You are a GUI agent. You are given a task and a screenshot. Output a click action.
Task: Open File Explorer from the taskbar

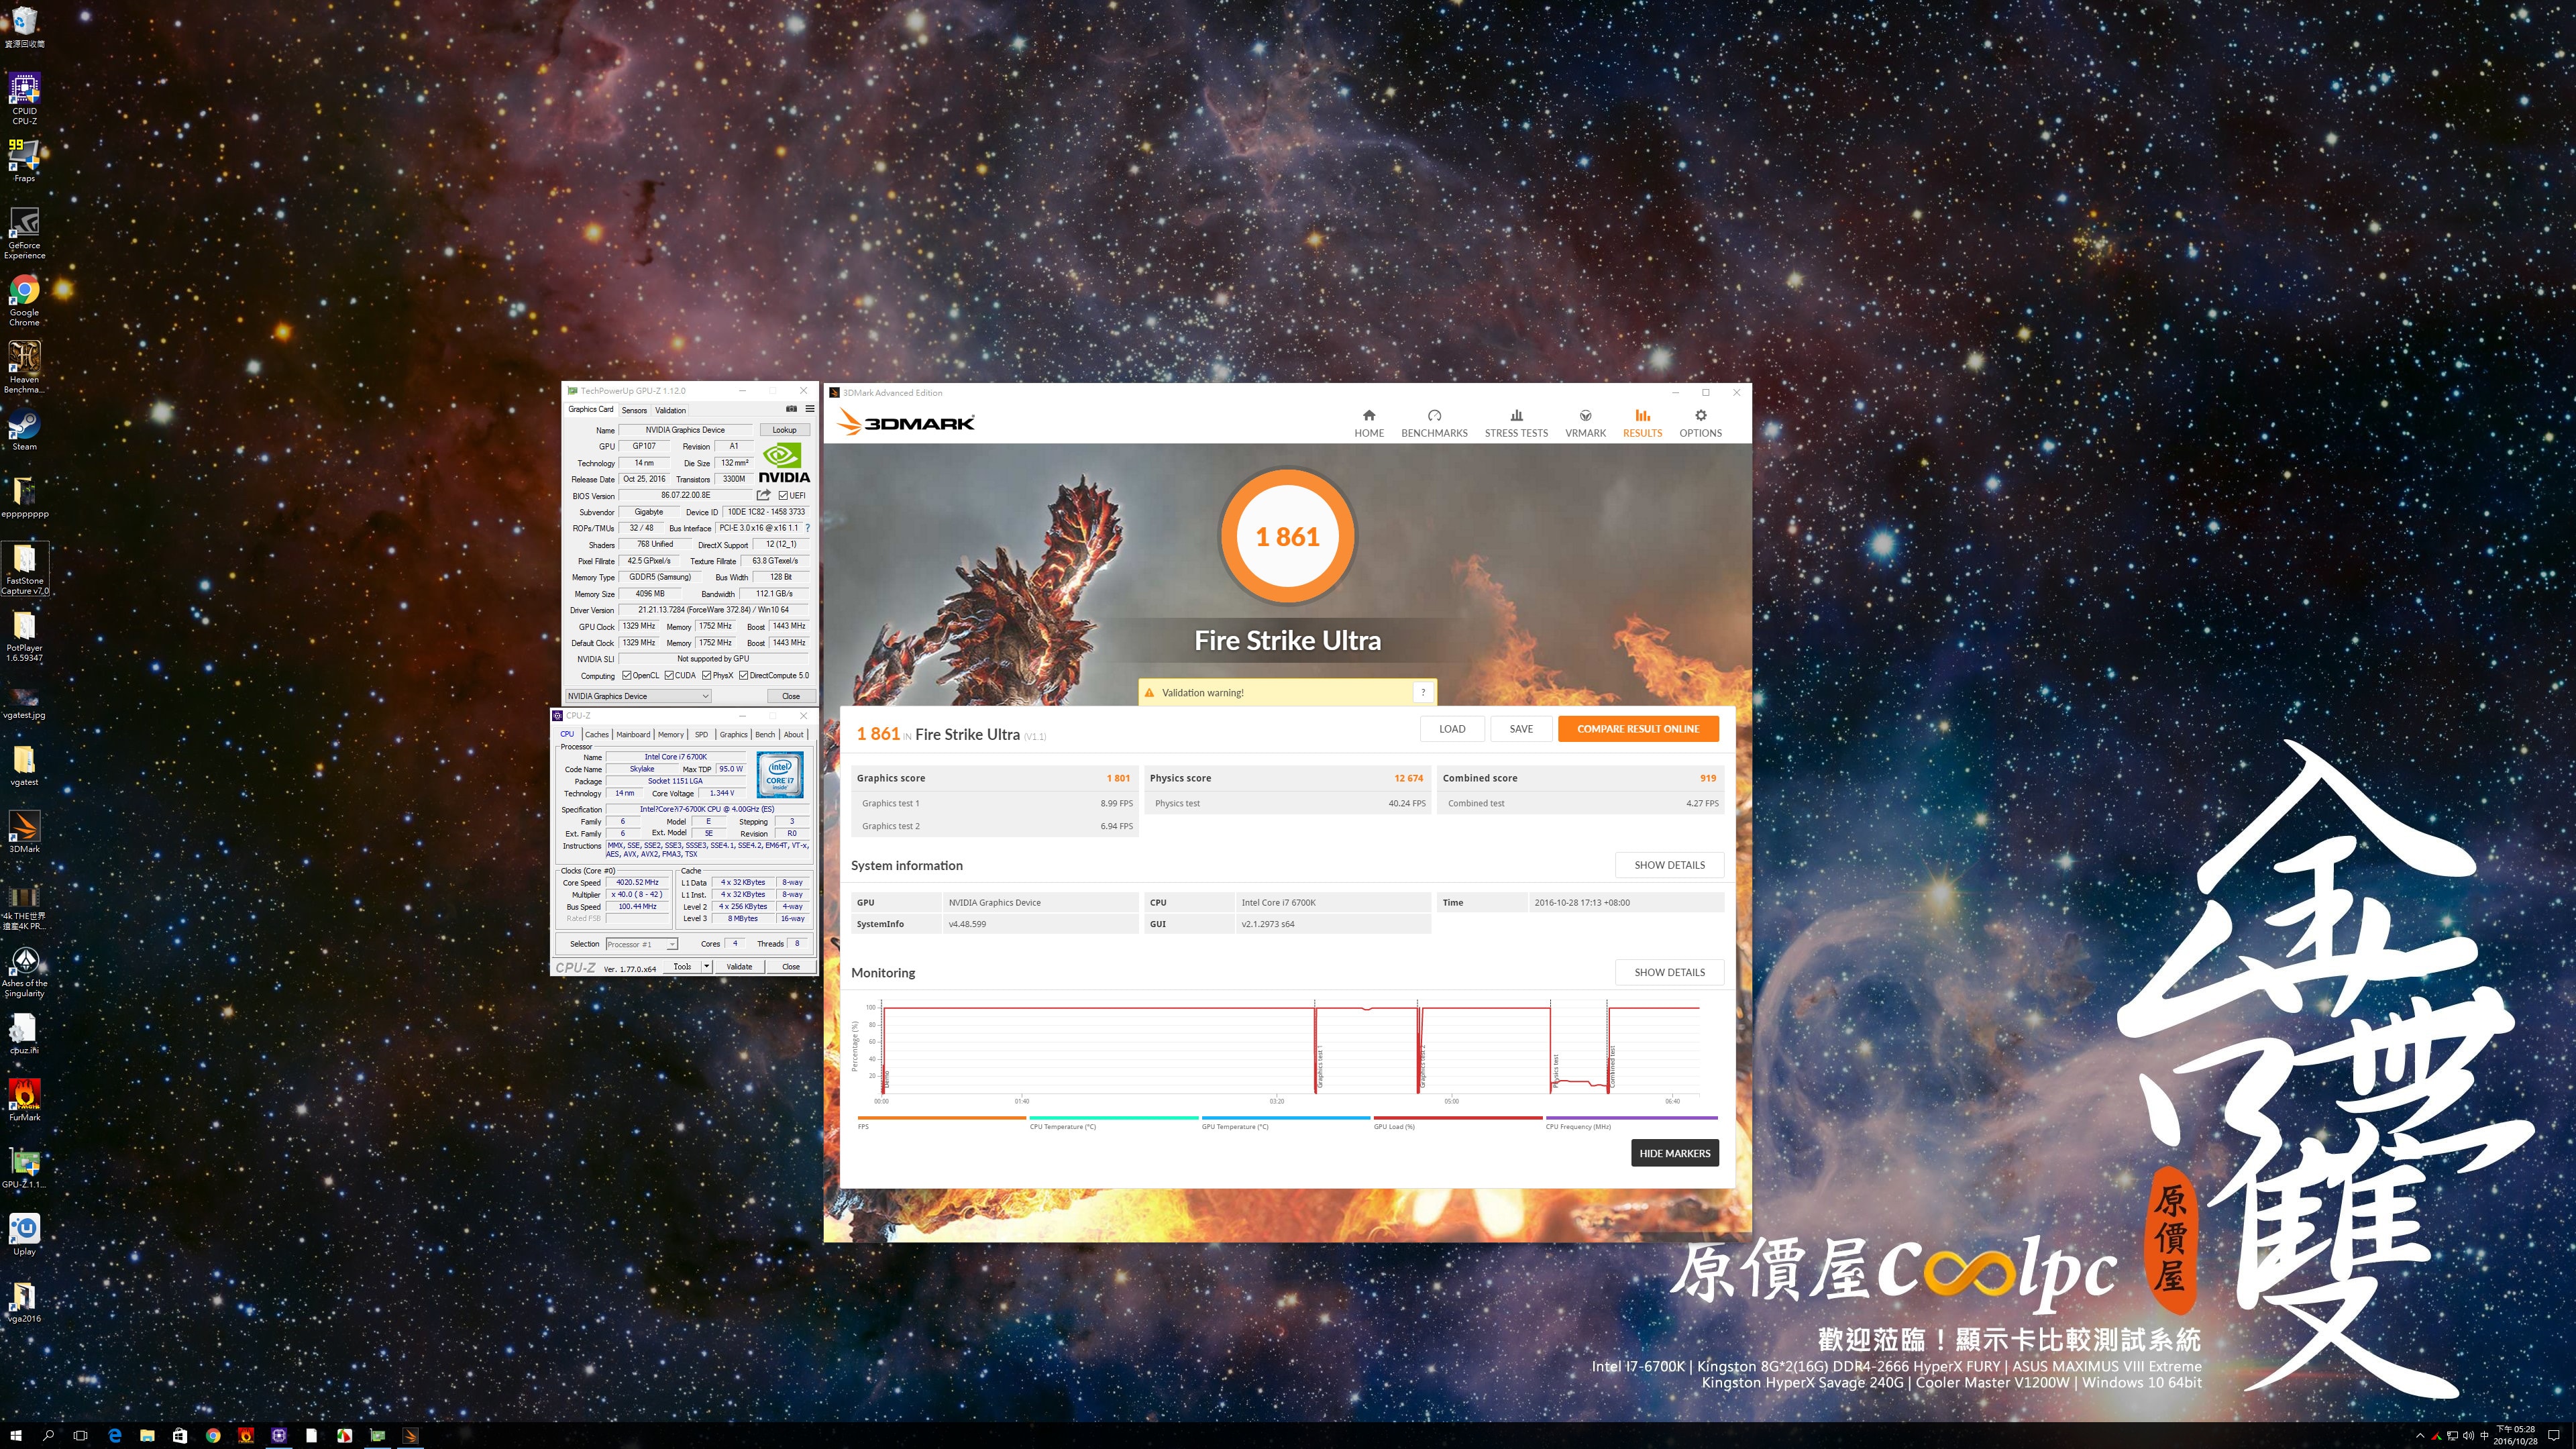tap(147, 1435)
